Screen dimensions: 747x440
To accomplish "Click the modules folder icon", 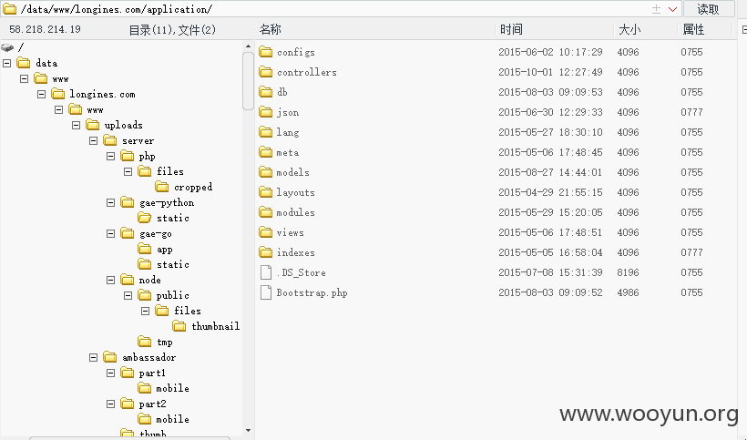I will point(266,212).
